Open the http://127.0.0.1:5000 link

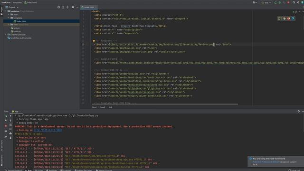[47, 130]
